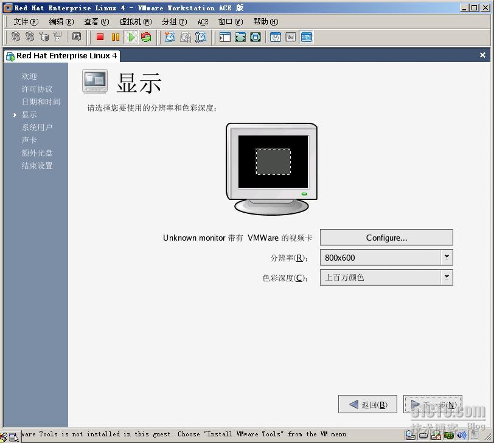Reset the virtual machine with the restart icon
This screenshot has width=494, height=443.
(146, 37)
